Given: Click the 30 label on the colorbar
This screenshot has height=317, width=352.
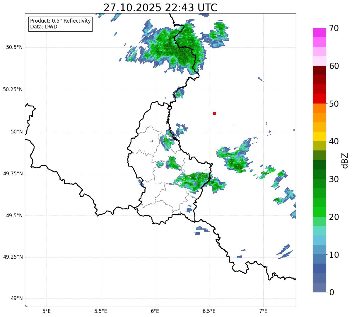Looking at the screenshot, I should (x=334, y=179).
